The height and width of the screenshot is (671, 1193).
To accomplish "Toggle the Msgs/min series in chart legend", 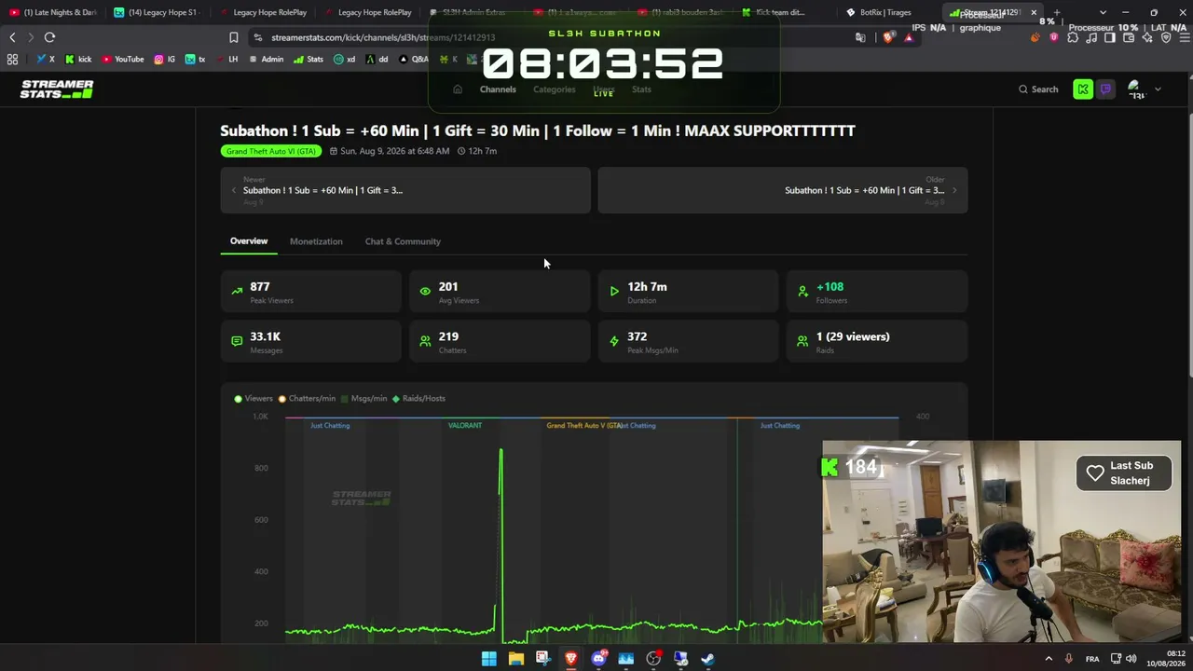I will click(x=363, y=399).
